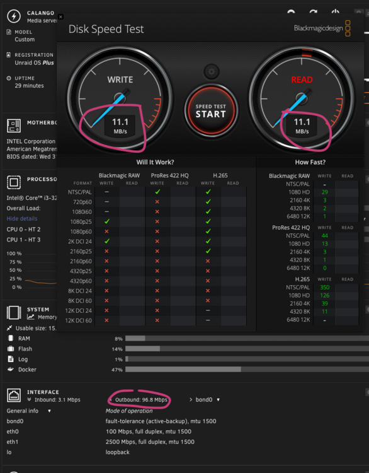Click the 1080p25 format row label
Screen dimensions: 369x473
pyautogui.click(x=81, y=222)
